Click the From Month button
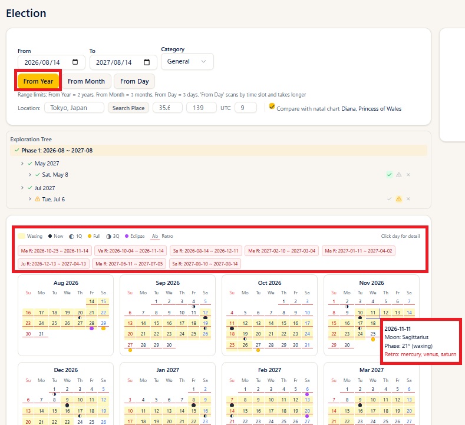Viewport: 465px width, 425px height. (86, 81)
